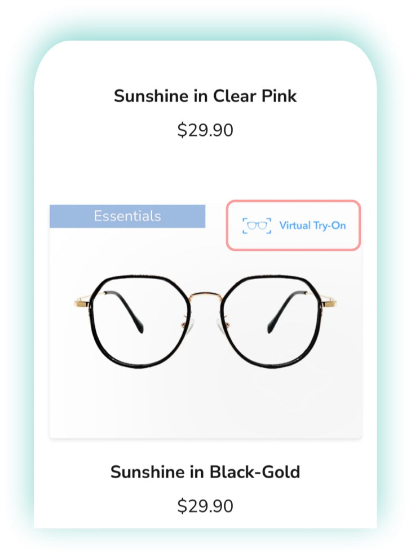This screenshot has width=411, height=556.
Task: Click the left temple arm tip
Action: click(x=141, y=329)
